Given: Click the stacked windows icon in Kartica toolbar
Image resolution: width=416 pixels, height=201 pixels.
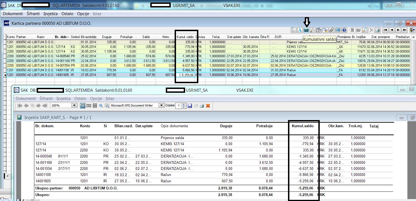Looking at the screenshot, I should (325, 30).
